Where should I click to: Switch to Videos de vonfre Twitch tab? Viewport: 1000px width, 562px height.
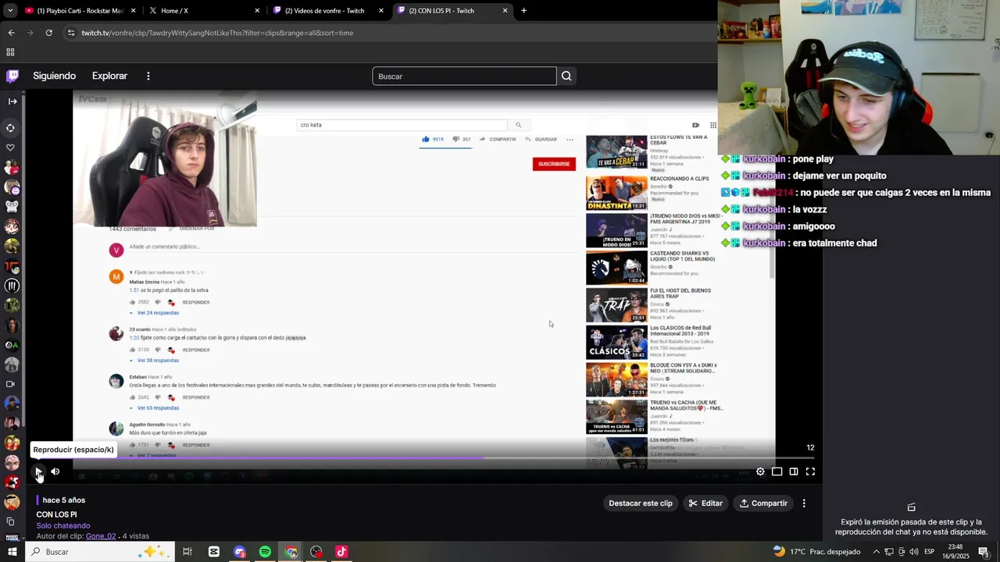tap(328, 11)
